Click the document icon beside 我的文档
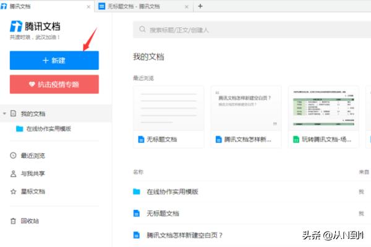Screen dimensions: 371x247 13,114
